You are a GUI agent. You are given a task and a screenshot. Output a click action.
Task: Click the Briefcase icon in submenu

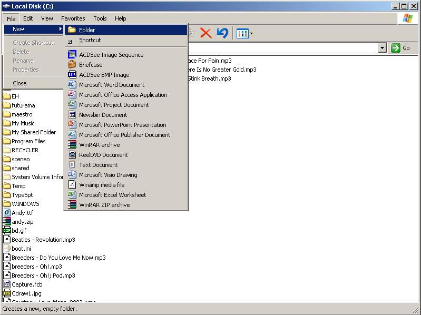click(72, 64)
